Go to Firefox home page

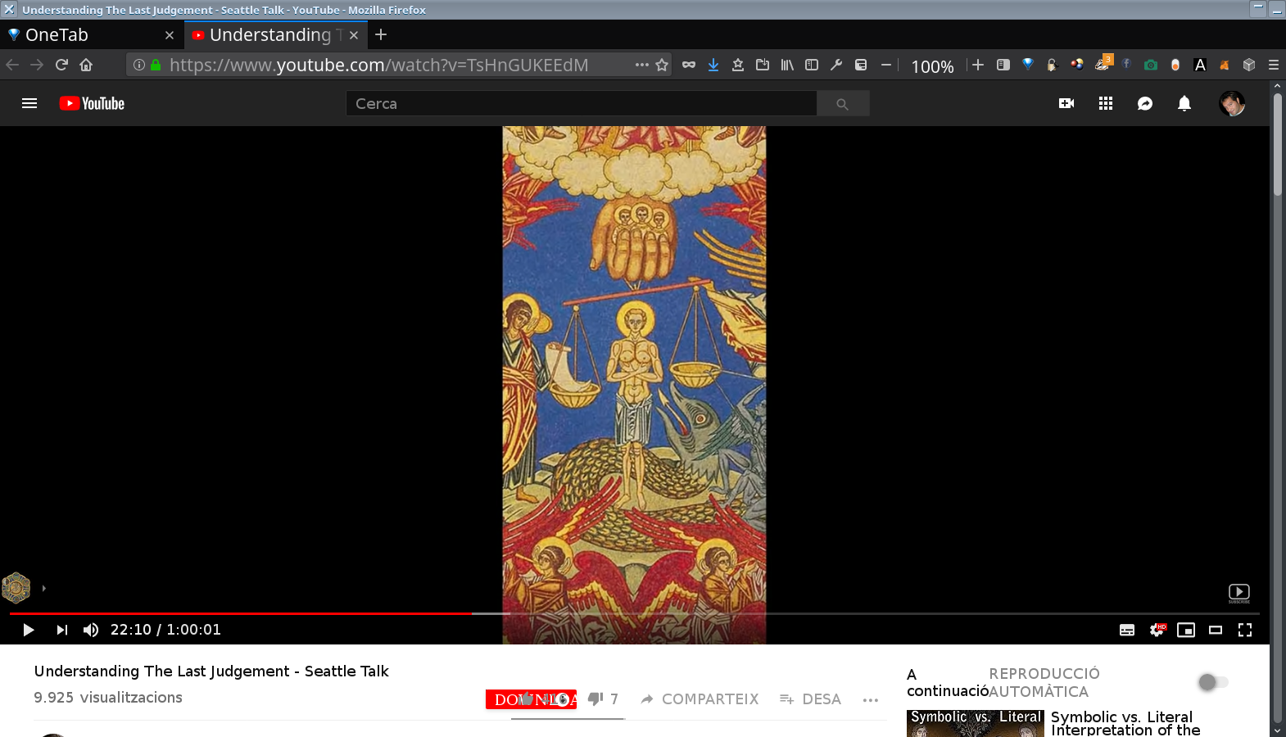coord(86,65)
